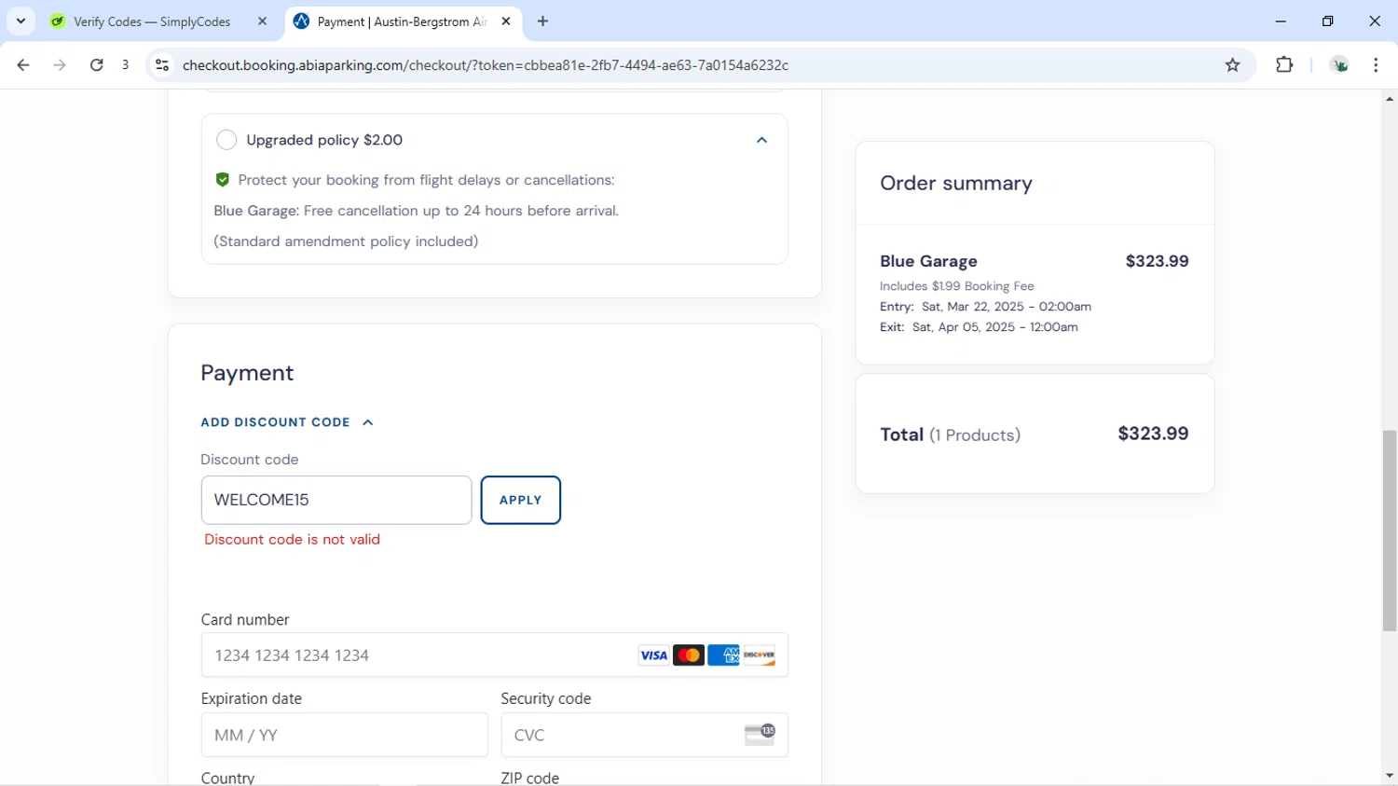
Task: Close the Payment tab
Action: tap(506, 21)
